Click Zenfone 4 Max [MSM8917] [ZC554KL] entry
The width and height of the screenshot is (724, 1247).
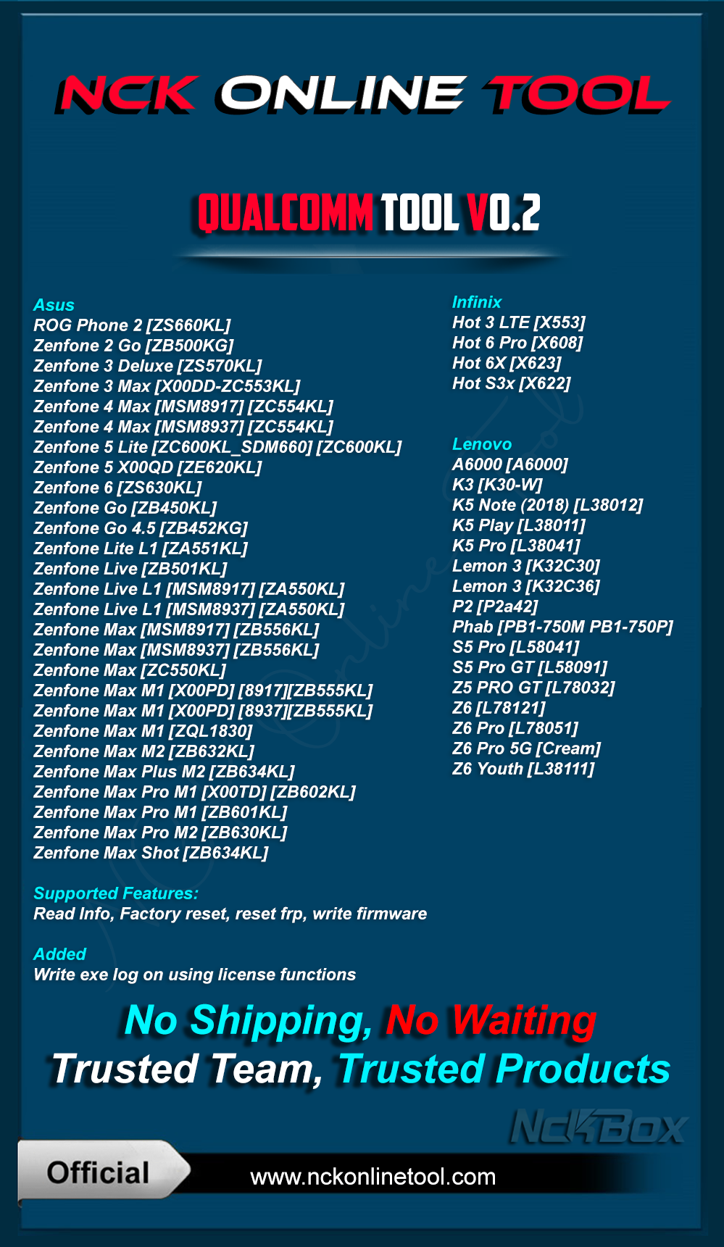(x=183, y=406)
